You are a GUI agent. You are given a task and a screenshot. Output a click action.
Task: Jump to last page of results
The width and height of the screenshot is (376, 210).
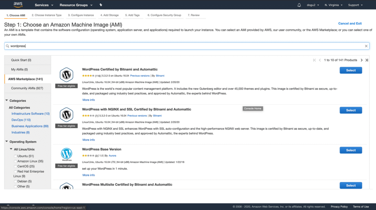(x=367, y=60)
